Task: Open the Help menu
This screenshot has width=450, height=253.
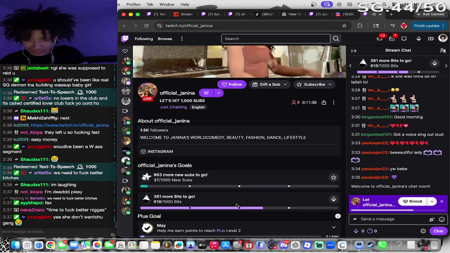Action: click(185, 4)
